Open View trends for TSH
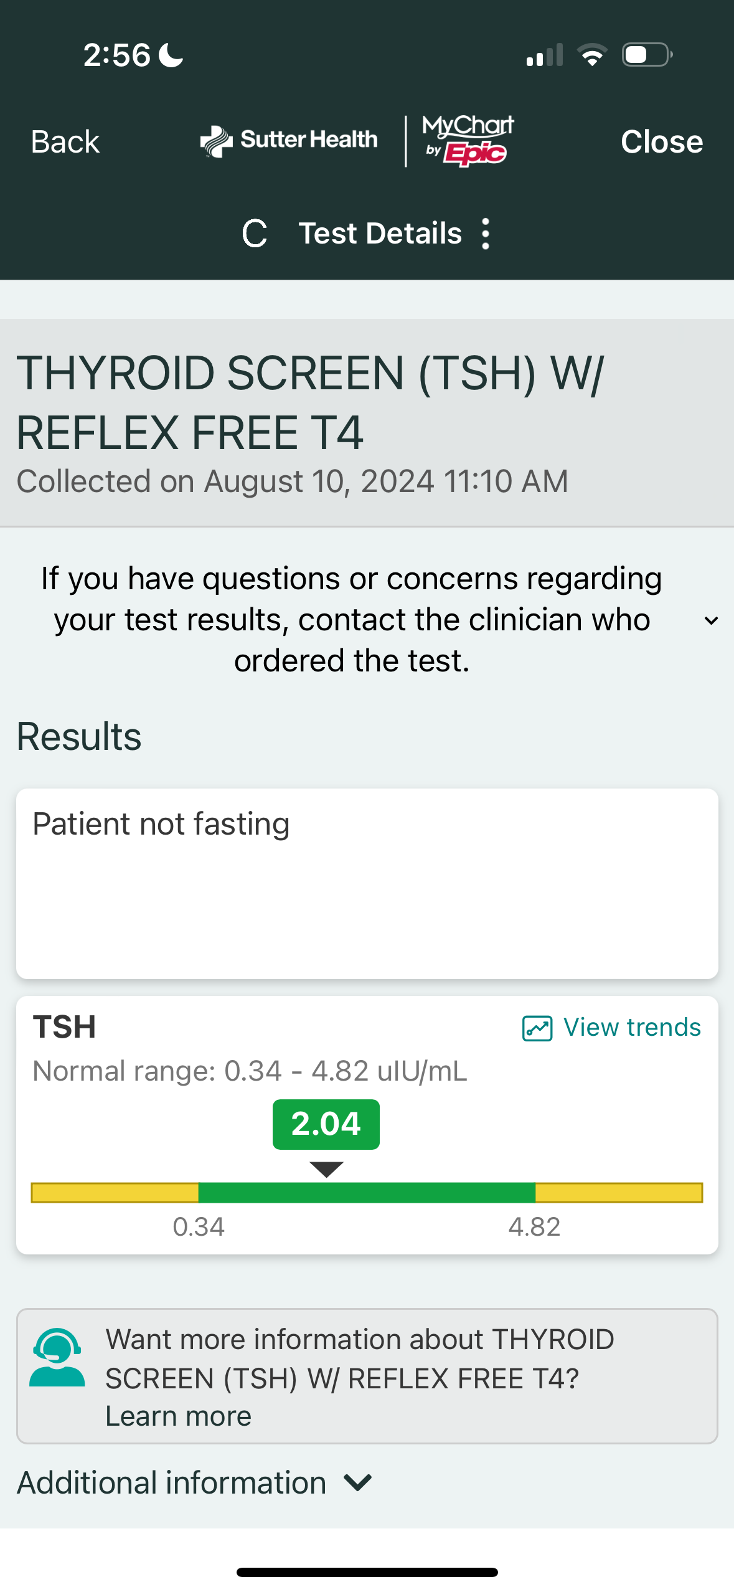This screenshot has height=1592, width=734. [631, 1028]
